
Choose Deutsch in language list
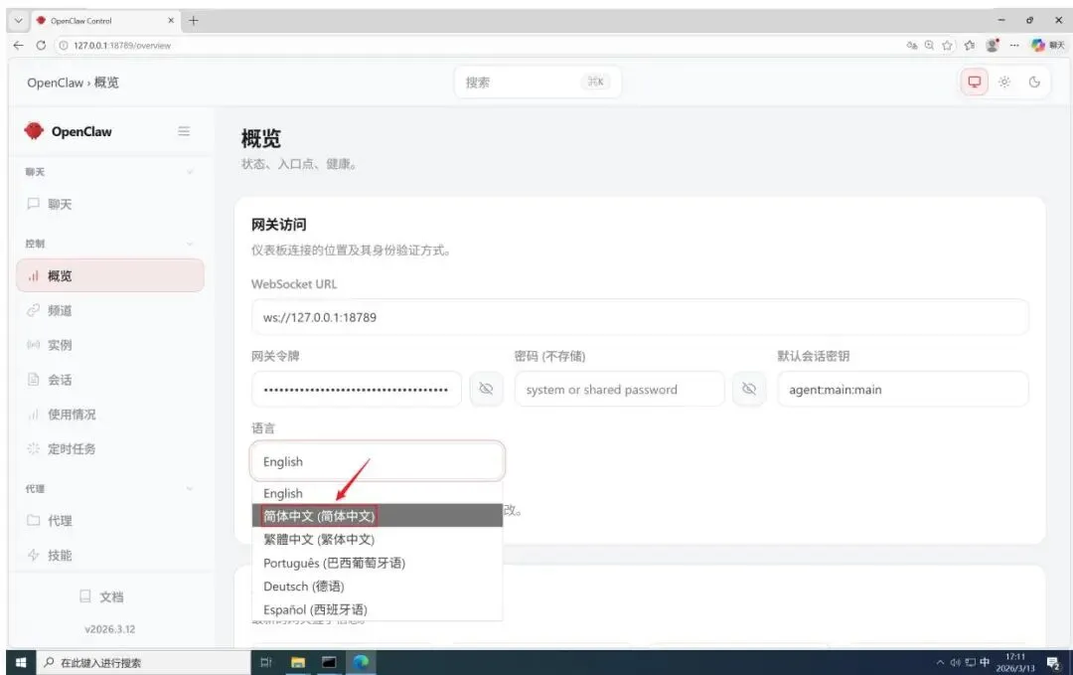click(378, 586)
